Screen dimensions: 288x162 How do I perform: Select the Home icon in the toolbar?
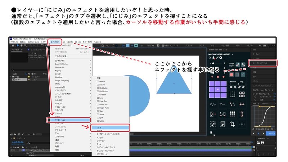click(x=13, y=45)
